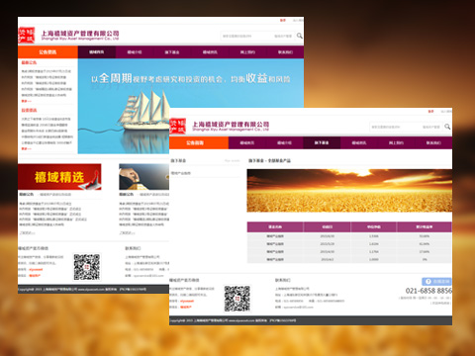Click the hand-stacking-coins image on the homepage
The height and width of the screenshot is (356, 475).
(144, 177)
